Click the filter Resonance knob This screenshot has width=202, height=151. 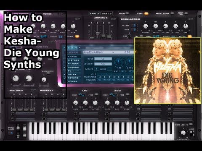click(x=29, y=78)
